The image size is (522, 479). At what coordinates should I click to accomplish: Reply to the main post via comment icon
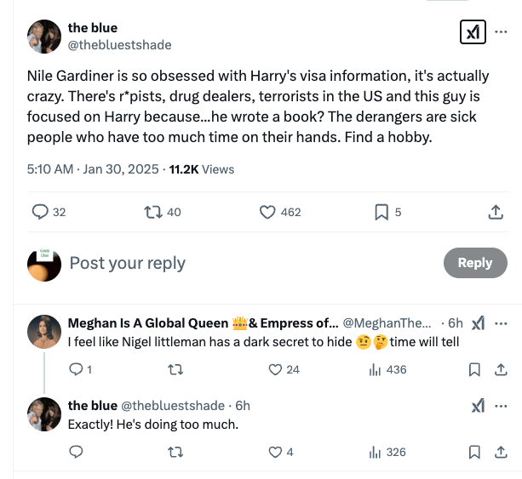40,212
